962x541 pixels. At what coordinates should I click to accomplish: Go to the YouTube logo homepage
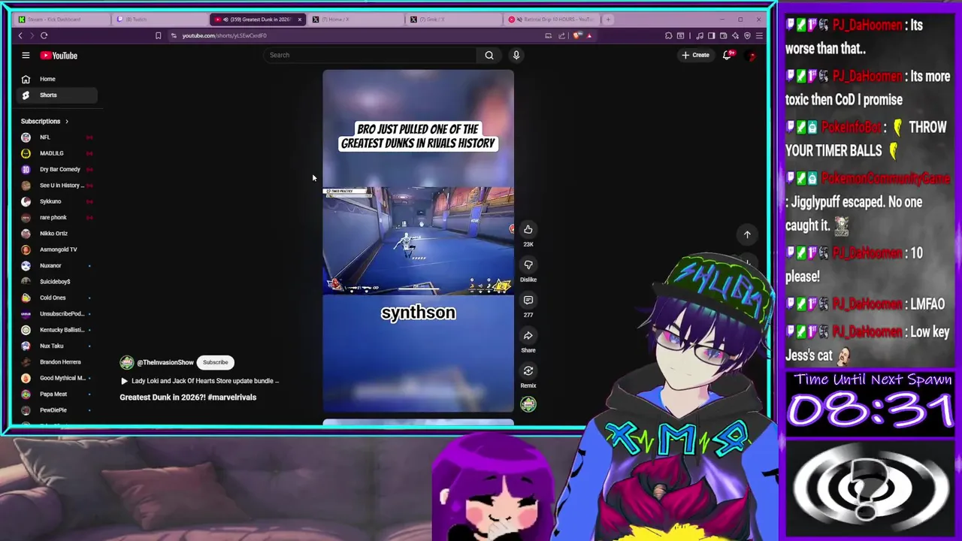(59, 56)
